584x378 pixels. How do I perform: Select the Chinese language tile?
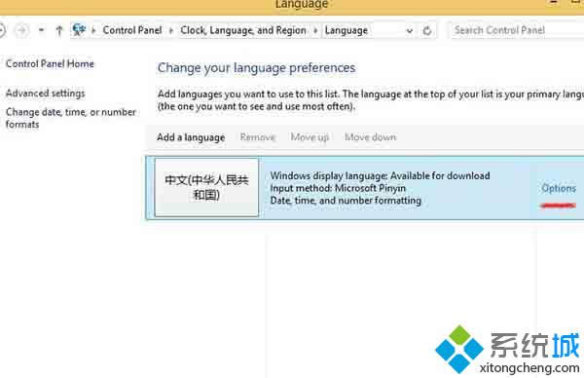[x=206, y=187]
